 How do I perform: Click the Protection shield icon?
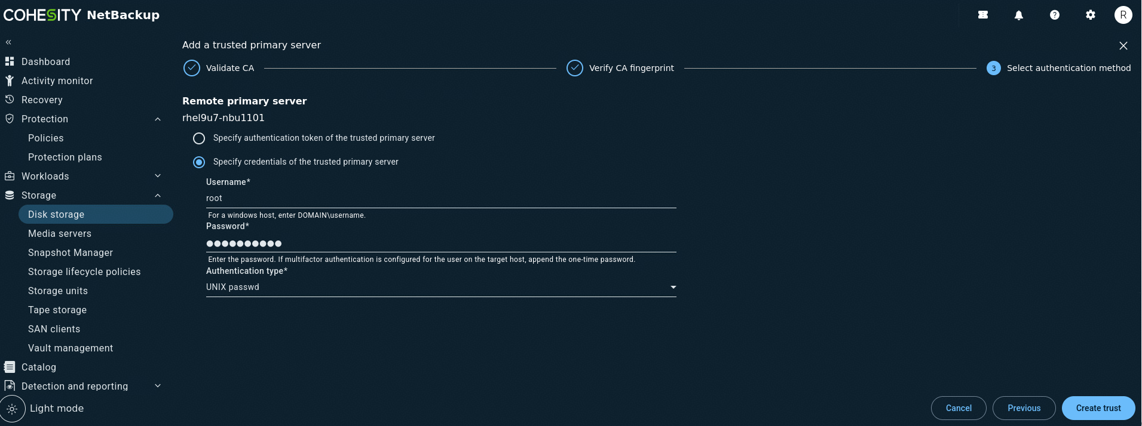tap(10, 119)
